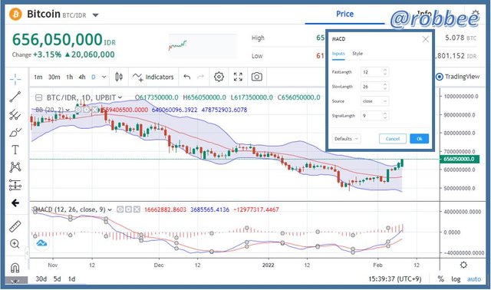
Task: Select the trend line drawing tool
Action: [15, 97]
